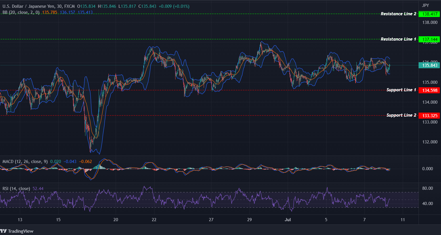Click the TradingView logo
The image size is (441, 235).
(x=17, y=231)
